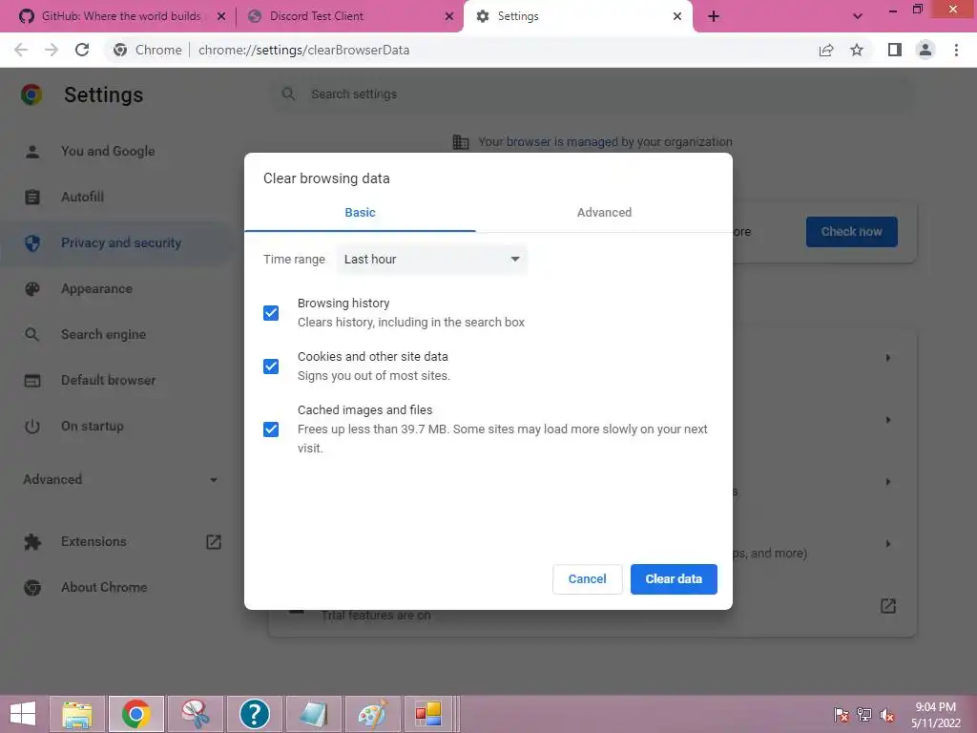Open the Extensions link

point(94,542)
